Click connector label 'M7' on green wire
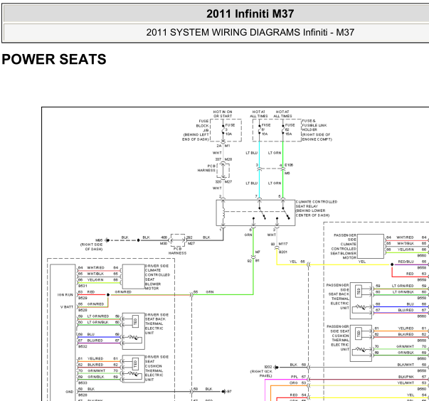This screenshot has width=429, height=401. click(258, 252)
